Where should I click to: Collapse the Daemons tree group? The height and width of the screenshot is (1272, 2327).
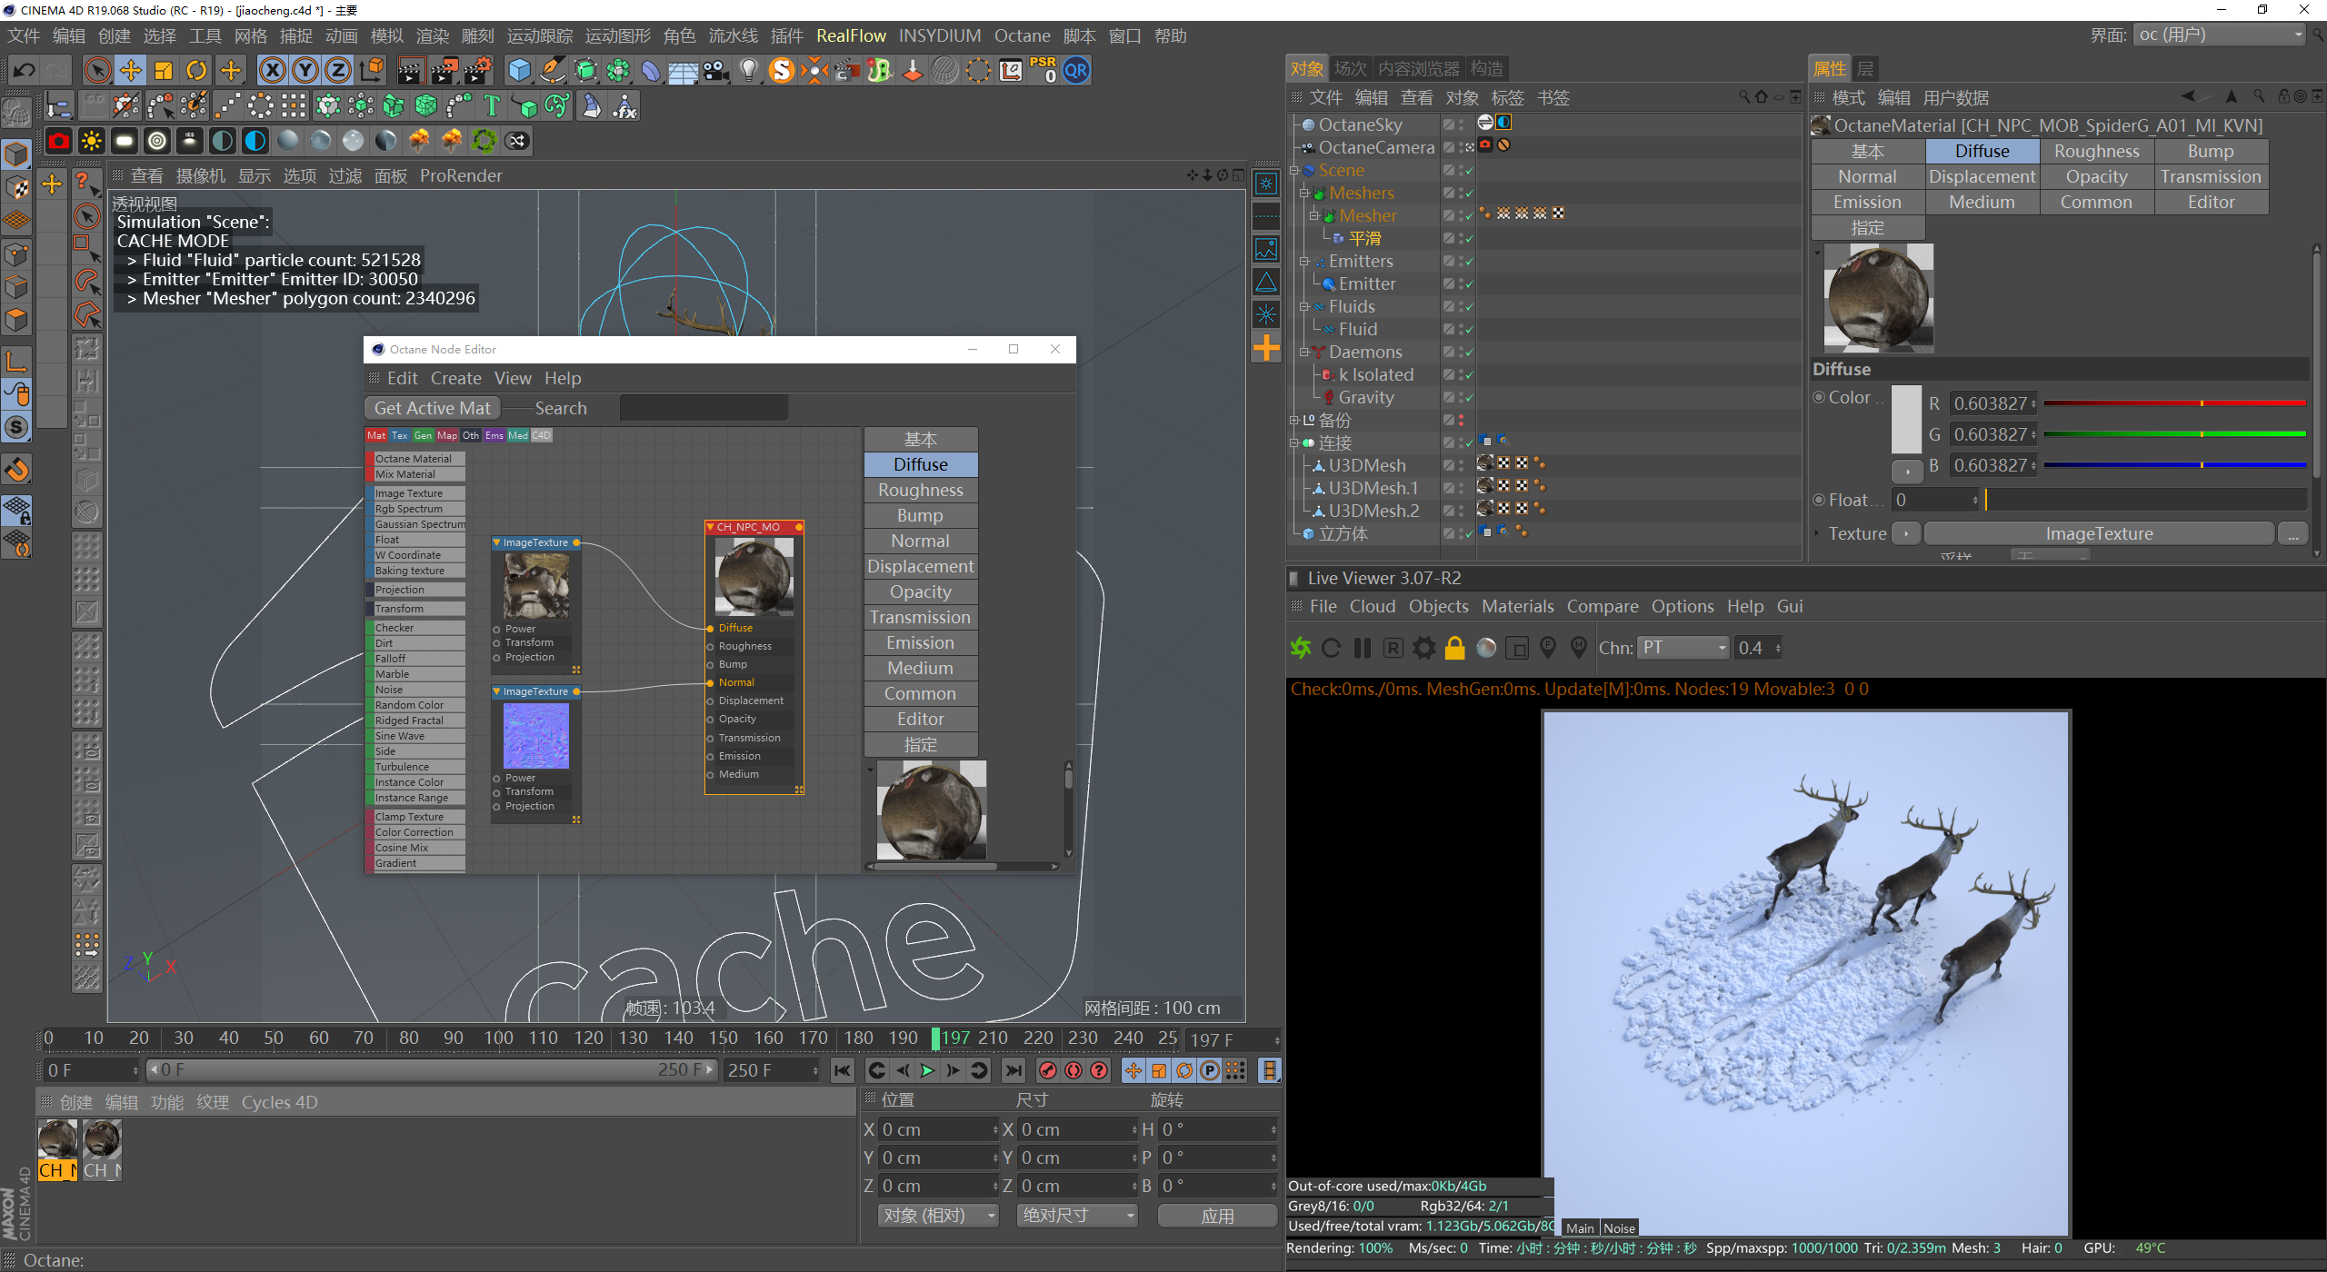(1303, 352)
